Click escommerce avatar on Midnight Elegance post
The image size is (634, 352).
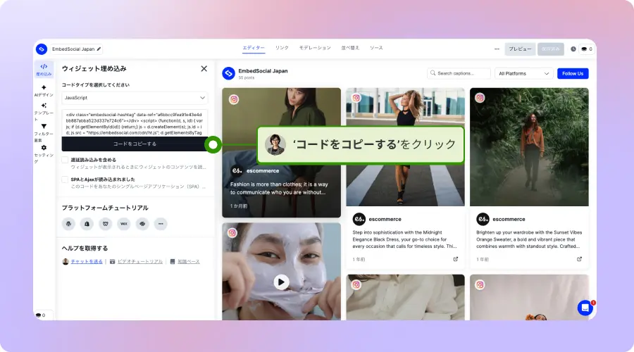(359, 219)
